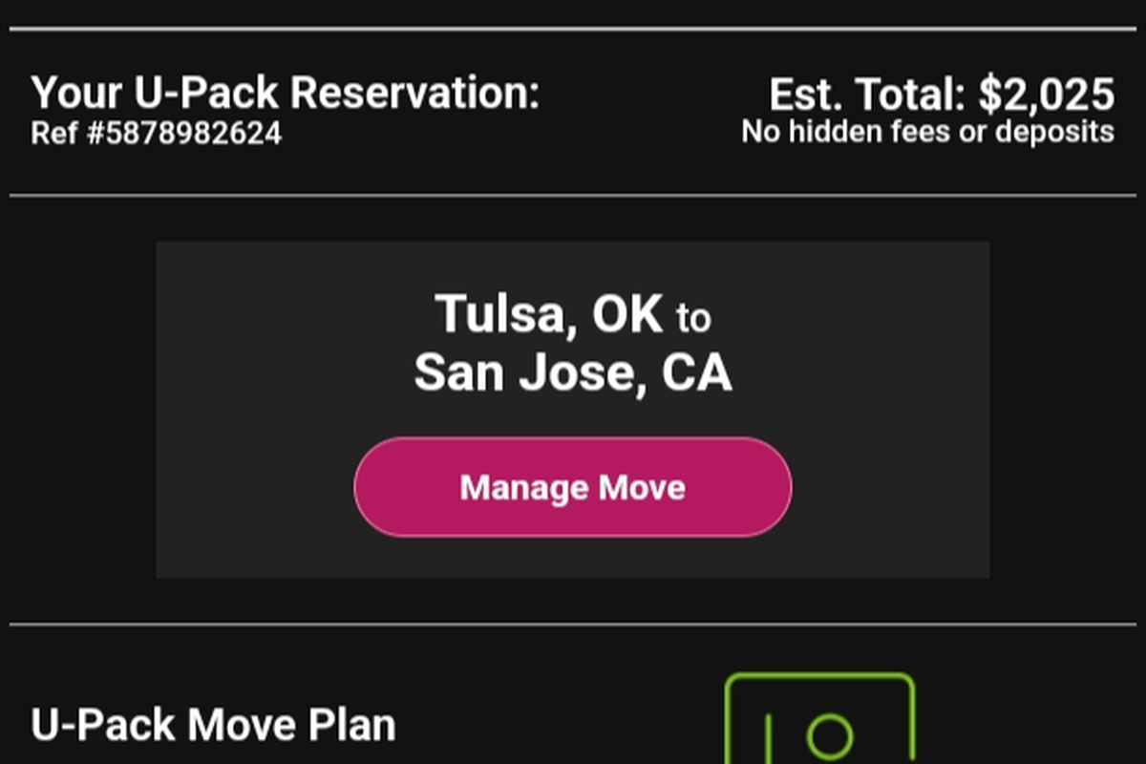Screen dimensions: 1146x764
Task: Click the circle inside the green icon
Action: coord(829,737)
